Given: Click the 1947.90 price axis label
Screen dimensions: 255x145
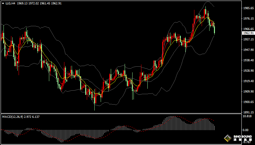Looking at the screenshot, I should [x=248, y=50].
